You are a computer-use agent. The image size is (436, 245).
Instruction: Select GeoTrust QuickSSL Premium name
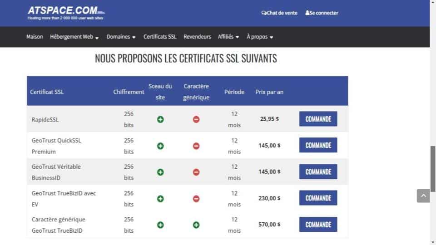(x=56, y=146)
